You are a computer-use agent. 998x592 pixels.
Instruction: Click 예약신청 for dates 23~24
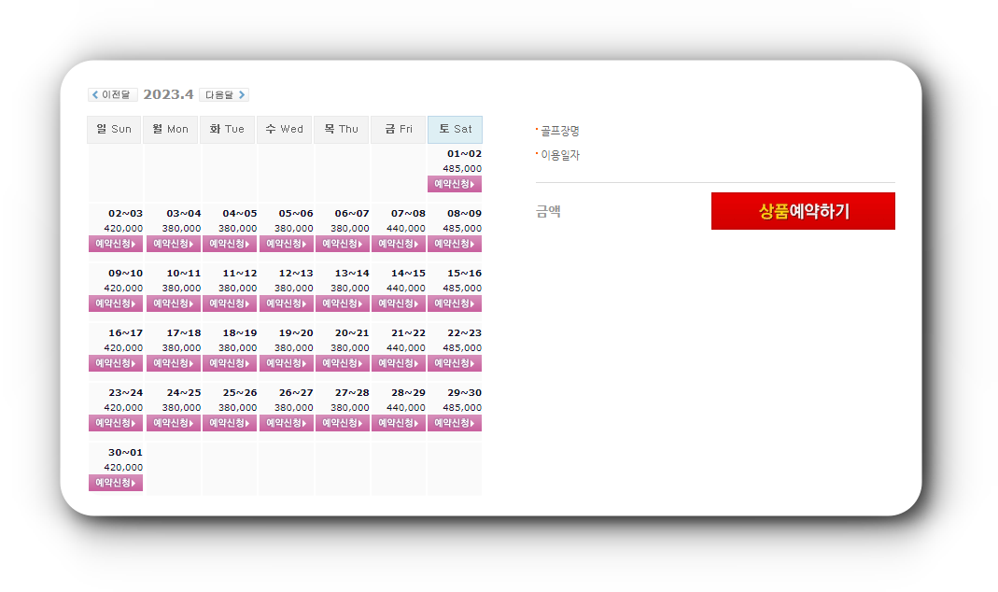click(116, 423)
